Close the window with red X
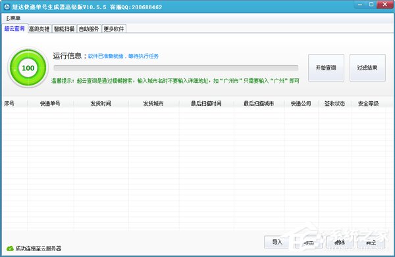The height and width of the screenshot is (257, 395). (x=385, y=5)
